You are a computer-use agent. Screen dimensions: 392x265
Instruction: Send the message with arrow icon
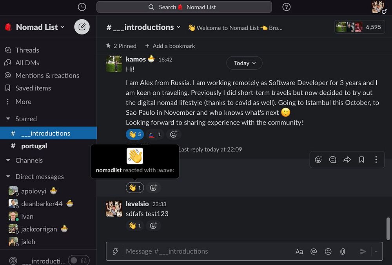click(363, 252)
